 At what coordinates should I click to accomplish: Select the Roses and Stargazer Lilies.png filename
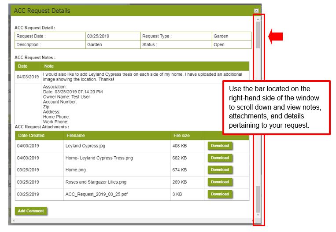coord(96,182)
